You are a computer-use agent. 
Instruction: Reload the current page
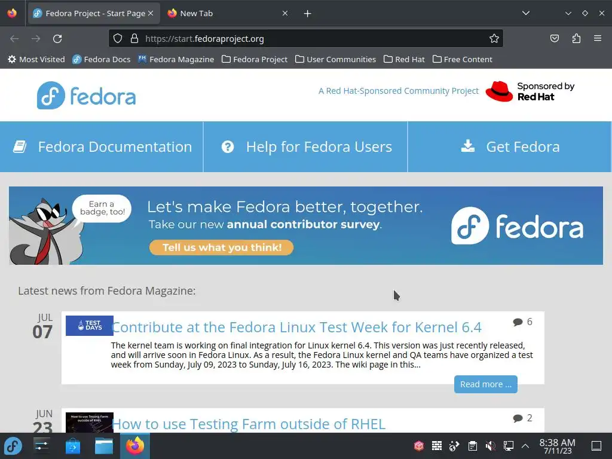pos(57,39)
